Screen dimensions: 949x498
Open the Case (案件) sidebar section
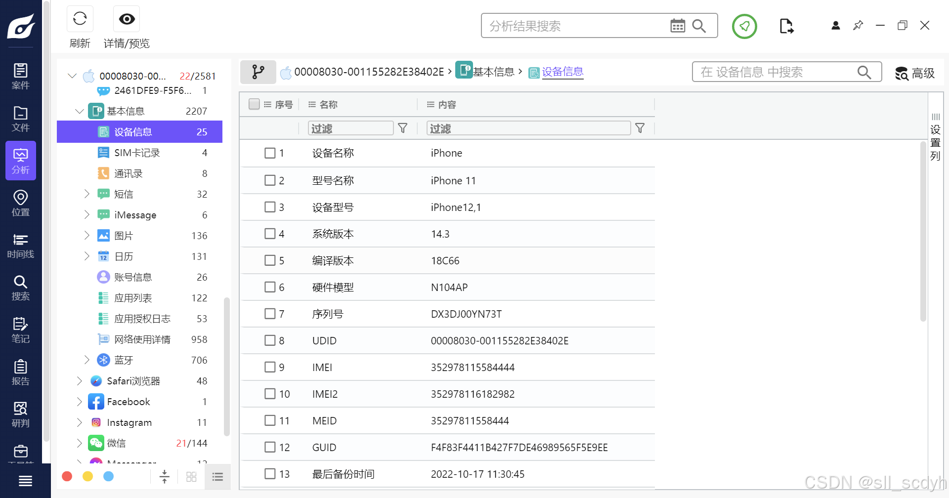coord(21,77)
